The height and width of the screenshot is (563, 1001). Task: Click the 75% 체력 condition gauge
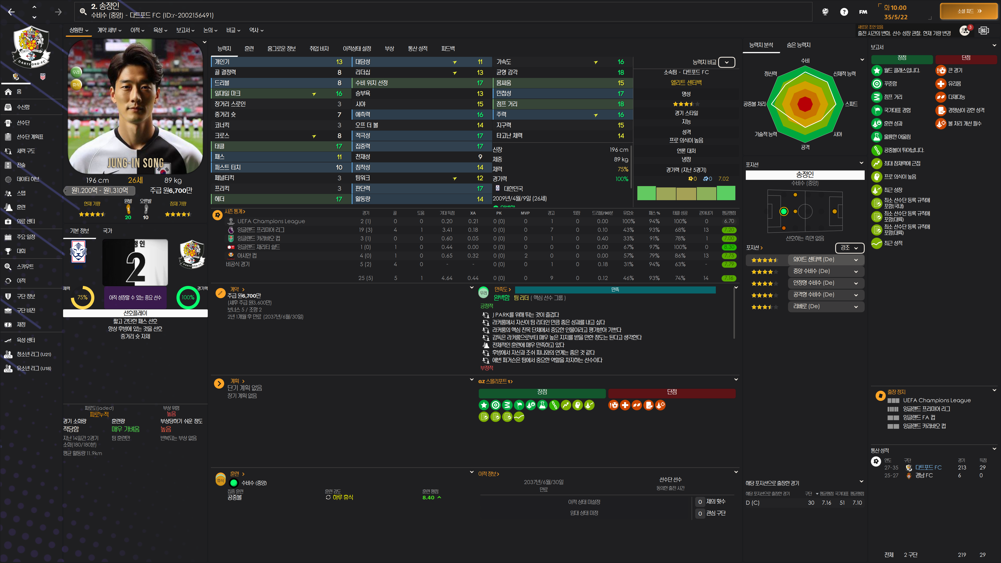pyautogui.click(x=82, y=298)
